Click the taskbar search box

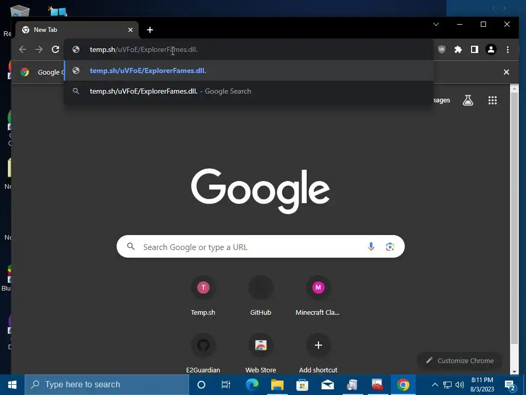point(107,385)
